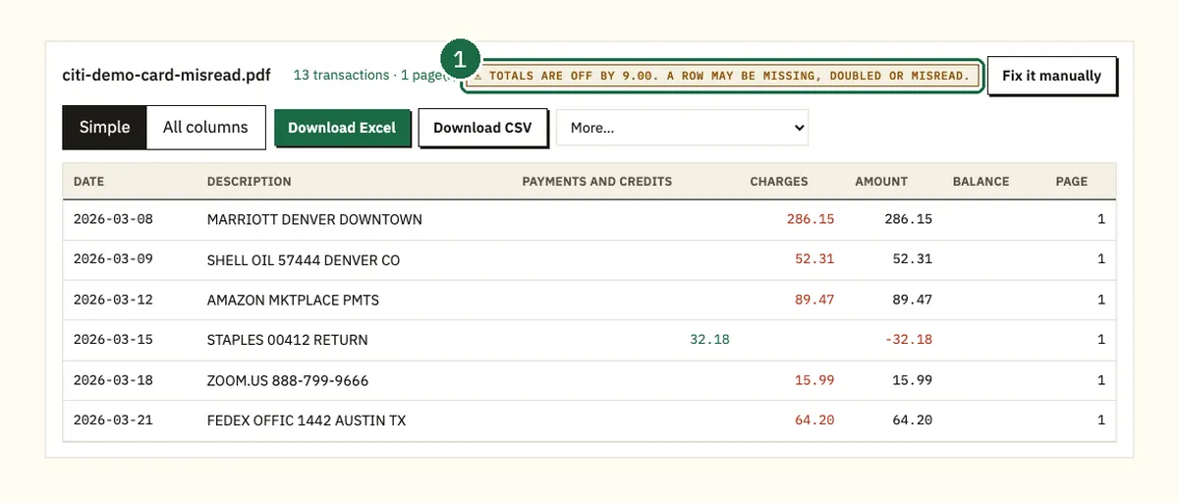The image size is (1179, 503).
Task: Switch to Simple view
Action: pyautogui.click(x=104, y=128)
